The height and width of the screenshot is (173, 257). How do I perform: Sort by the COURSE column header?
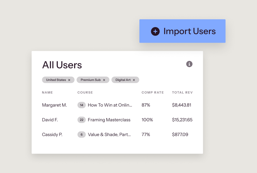tap(85, 92)
